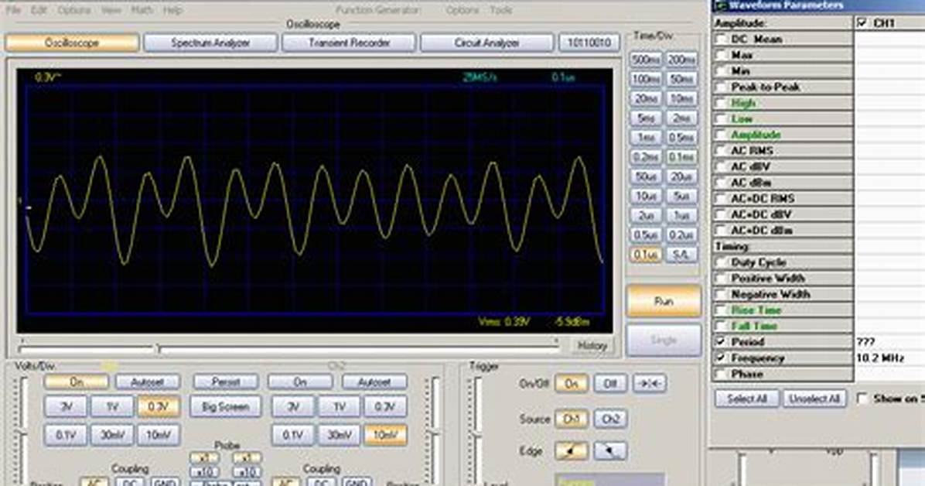
Task: Switch to Circuit Analyzer tab
Action: click(486, 43)
